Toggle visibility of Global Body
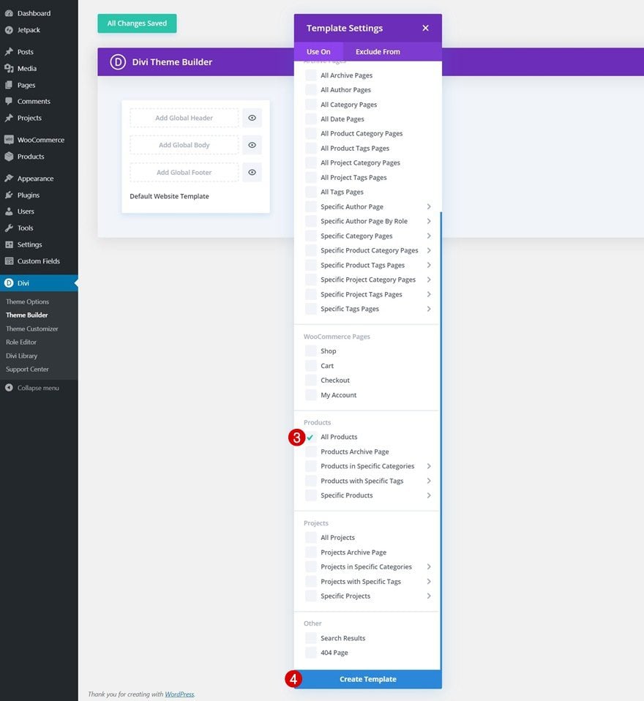 [x=252, y=146]
